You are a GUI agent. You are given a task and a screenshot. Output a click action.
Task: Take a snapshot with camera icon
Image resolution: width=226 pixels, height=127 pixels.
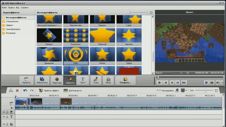[x=212, y=83]
